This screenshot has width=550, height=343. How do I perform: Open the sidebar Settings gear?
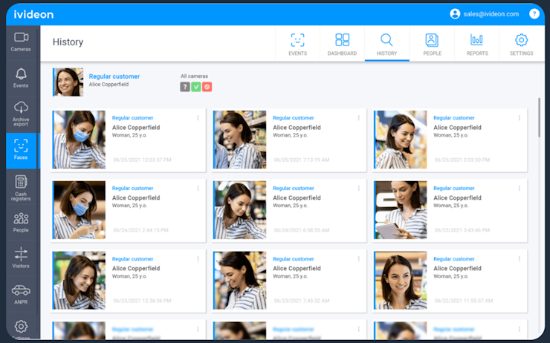point(21,327)
